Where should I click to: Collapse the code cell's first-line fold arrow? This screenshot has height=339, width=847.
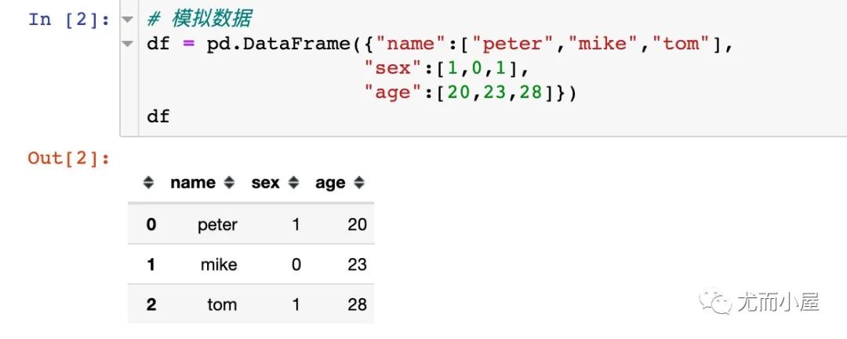click(x=128, y=20)
